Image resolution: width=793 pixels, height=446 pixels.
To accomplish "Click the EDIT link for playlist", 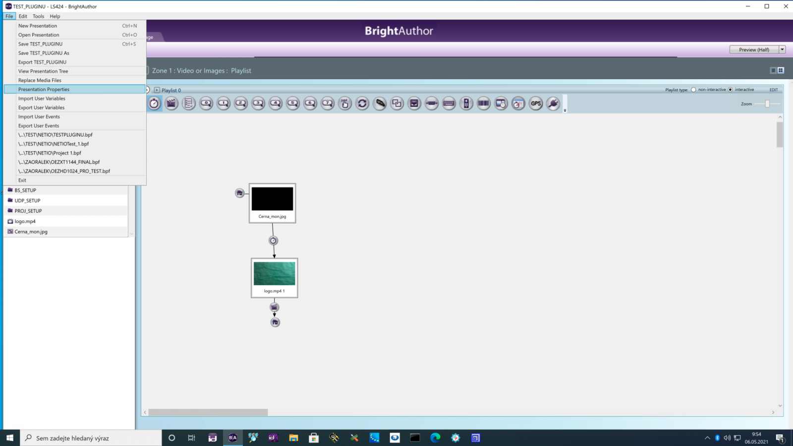I will (x=773, y=90).
